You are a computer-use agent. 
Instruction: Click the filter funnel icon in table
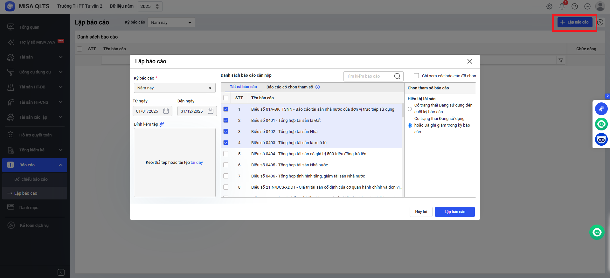coord(561,60)
